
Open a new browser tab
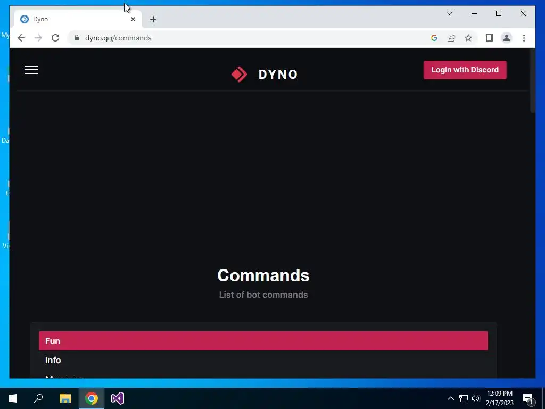pyautogui.click(x=153, y=19)
